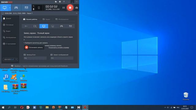Collapse the Bandicam panel with chevron
The image size is (196, 110).
tap(77, 13)
